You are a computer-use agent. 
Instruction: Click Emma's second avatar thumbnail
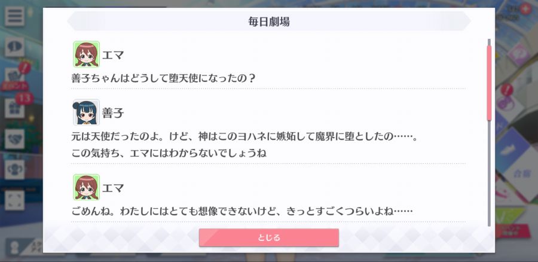point(86,187)
